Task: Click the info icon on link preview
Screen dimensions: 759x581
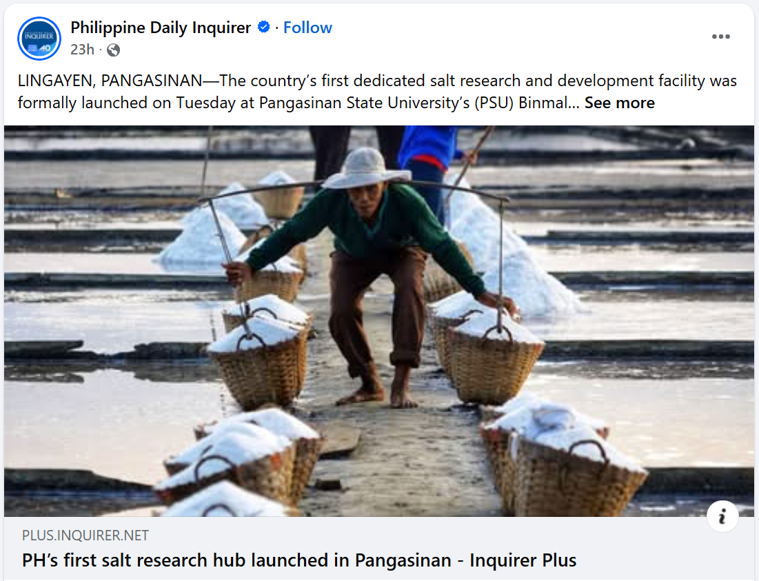Action: click(x=722, y=516)
